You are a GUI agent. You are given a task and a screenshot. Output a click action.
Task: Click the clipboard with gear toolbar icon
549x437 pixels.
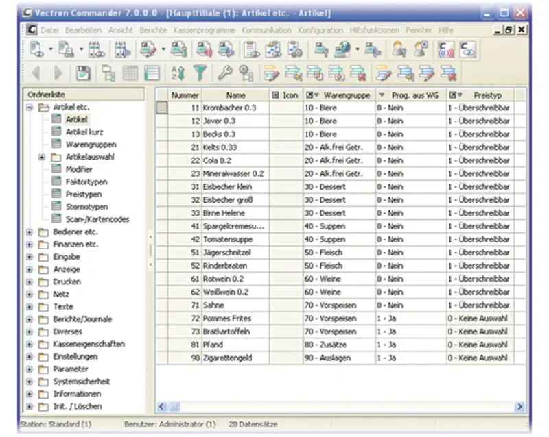pyautogui.click(x=295, y=49)
